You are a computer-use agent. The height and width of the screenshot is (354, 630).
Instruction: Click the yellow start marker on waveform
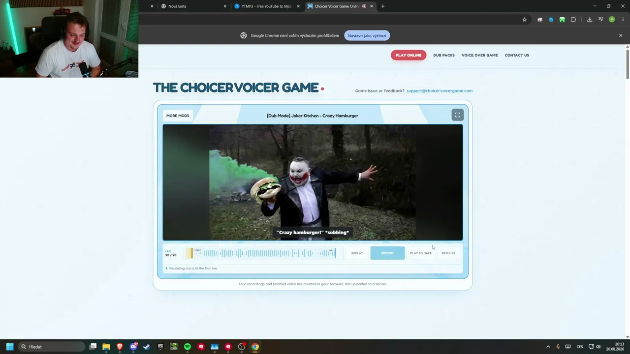click(189, 253)
